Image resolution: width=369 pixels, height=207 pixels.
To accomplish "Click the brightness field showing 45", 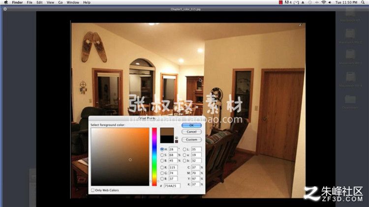I will [173, 161].
